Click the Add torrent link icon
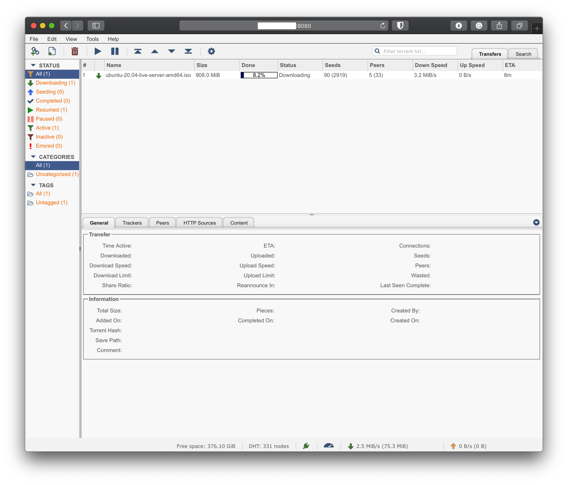Viewport: 568px width, 485px height. 35,51
